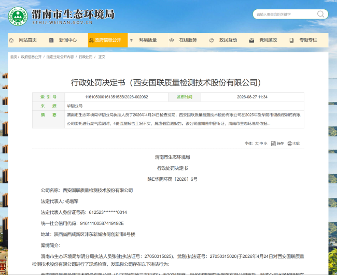Click the 公司名称 line in body
This screenshot has width=337, height=275.
click(87, 191)
